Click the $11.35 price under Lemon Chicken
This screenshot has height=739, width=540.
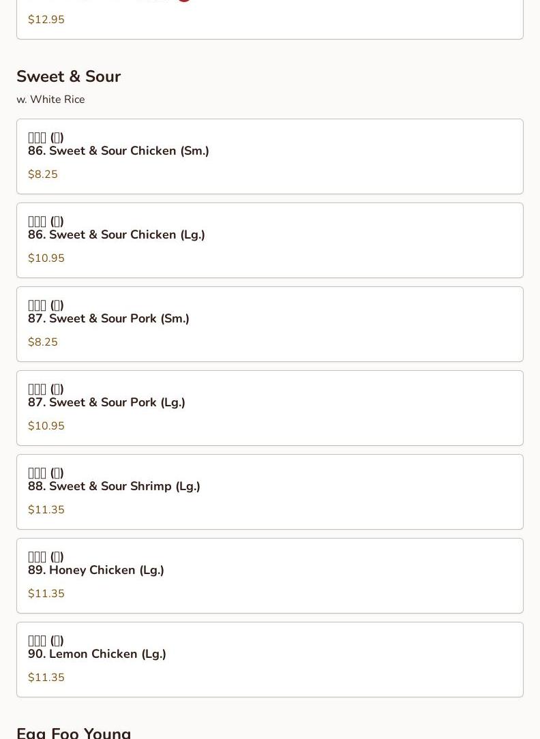(46, 678)
